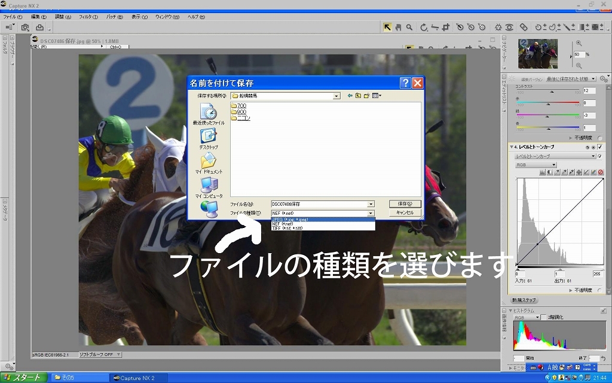Open the file type dropdown arrow
The height and width of the screenshot is (383, 612).
pos(371,214)
